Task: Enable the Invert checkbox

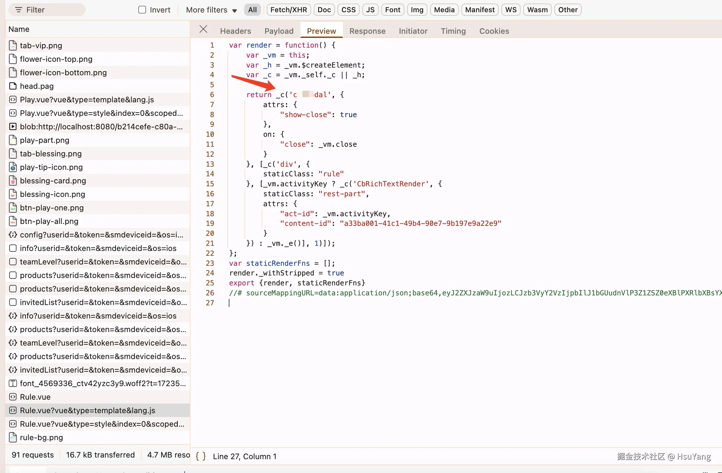Action: point(142,10)
